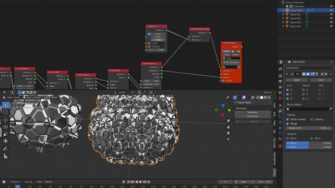Select the Transform tool

[6, 141]
